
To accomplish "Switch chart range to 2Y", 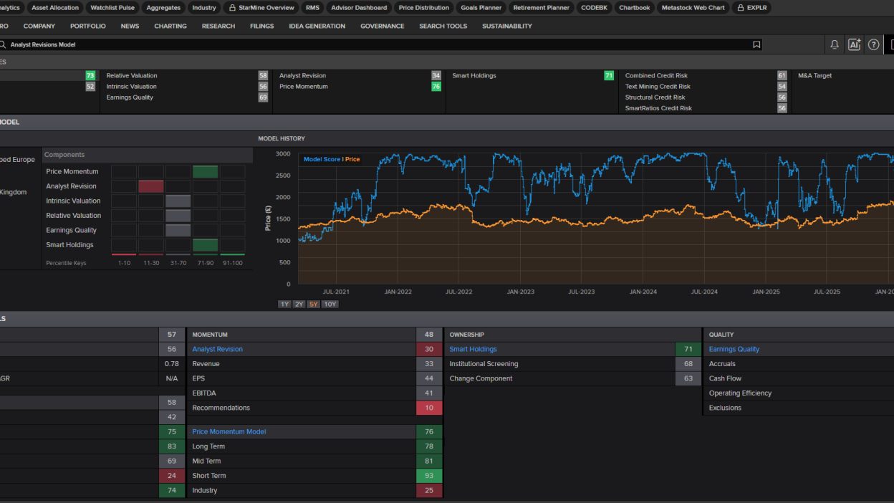I will pos(299,305).
